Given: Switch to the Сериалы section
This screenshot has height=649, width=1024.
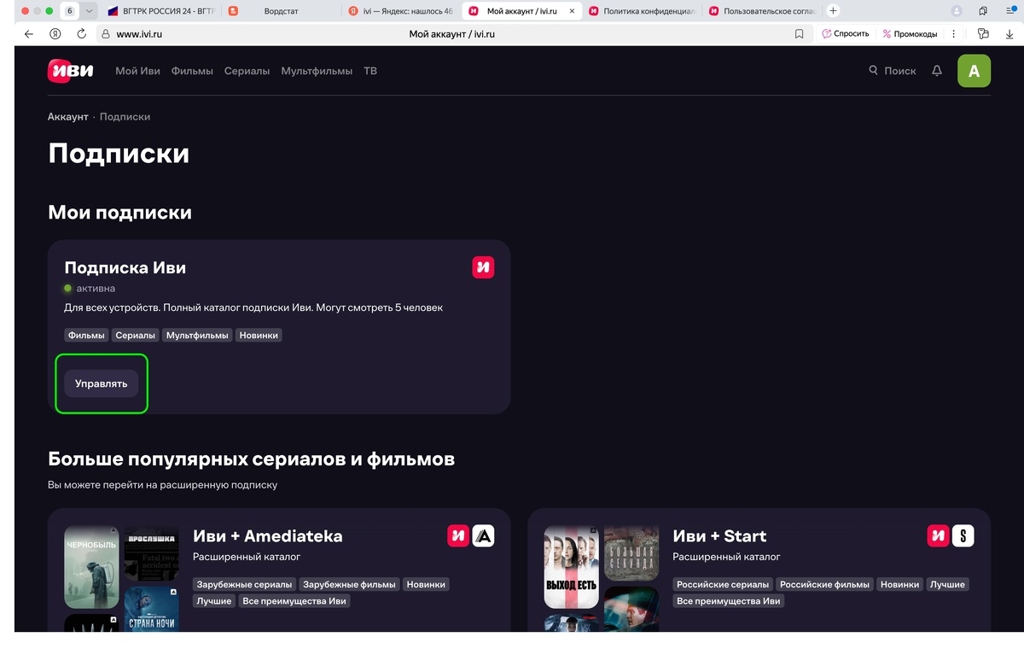Looking at the screenshot, I should pyautogui.click(x=246, y=72).
